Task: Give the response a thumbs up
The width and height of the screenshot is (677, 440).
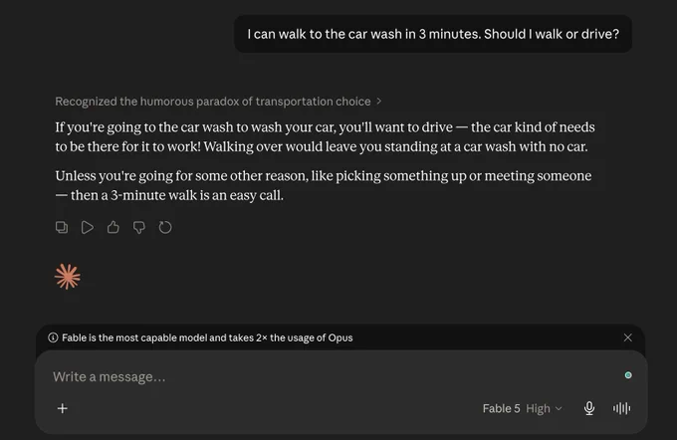Action: (x=113, y=227)
